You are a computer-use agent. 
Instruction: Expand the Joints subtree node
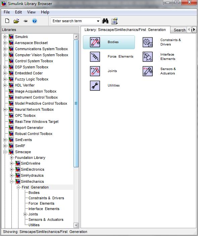pyautogui.click(x=25, y=214)
